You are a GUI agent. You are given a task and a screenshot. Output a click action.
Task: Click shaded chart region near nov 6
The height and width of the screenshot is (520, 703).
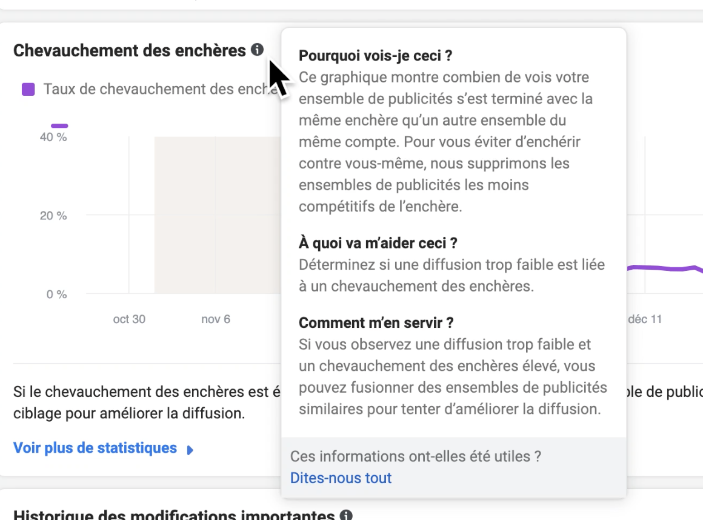(218, 215)
